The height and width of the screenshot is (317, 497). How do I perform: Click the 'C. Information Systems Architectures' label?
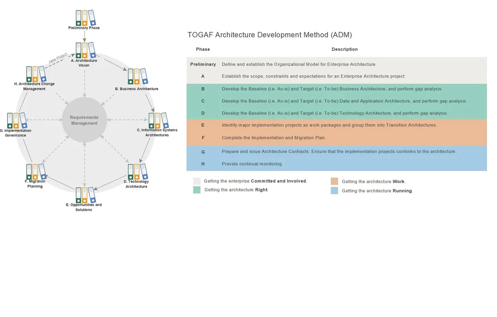157,133
